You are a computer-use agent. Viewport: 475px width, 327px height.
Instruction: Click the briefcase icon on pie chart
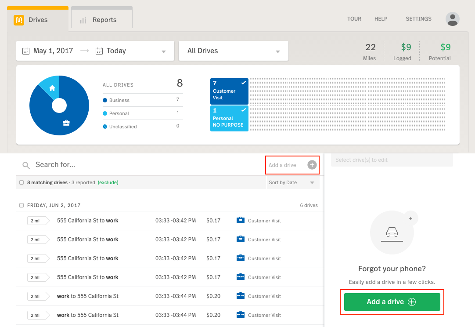[x=66, y=123]
